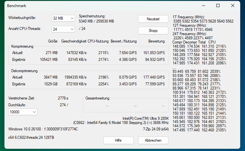This screenshot has height=151, width=245.
Task: Click the Größe column header
Action: [x=53, y=41]
